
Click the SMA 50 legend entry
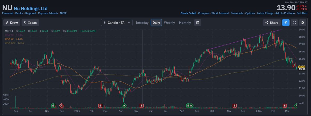click(14, 38)
